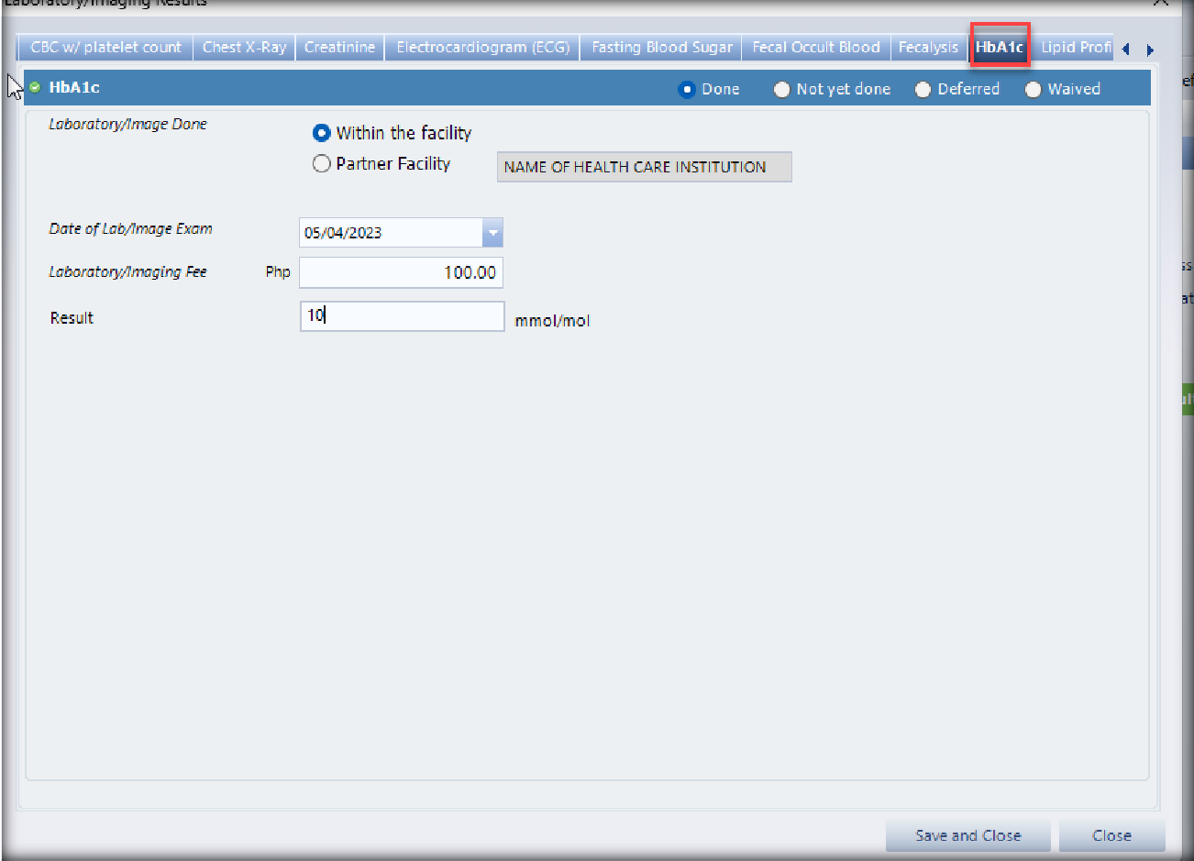Viewport: 1194px width, 861px height.
Task: Open the Fecalysis tab
Action: pos(927,48)
